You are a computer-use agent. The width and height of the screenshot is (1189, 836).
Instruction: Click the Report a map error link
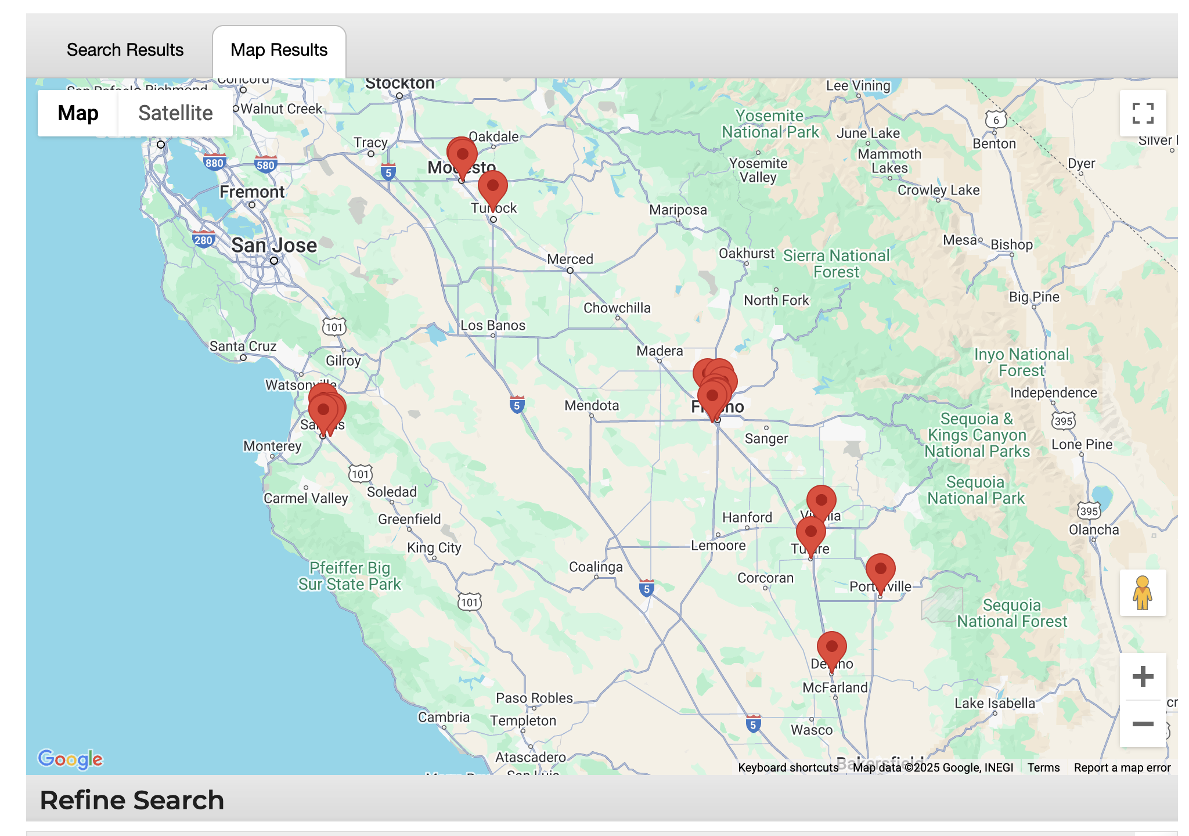point(1122,767)
